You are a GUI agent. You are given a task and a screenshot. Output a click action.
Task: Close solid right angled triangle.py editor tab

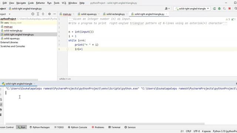click(x=166, y=14)
